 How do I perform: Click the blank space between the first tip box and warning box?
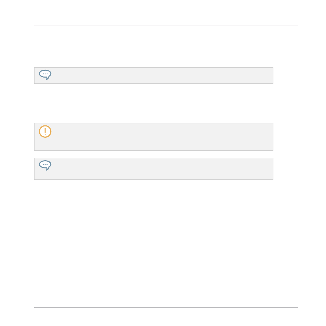154,103
